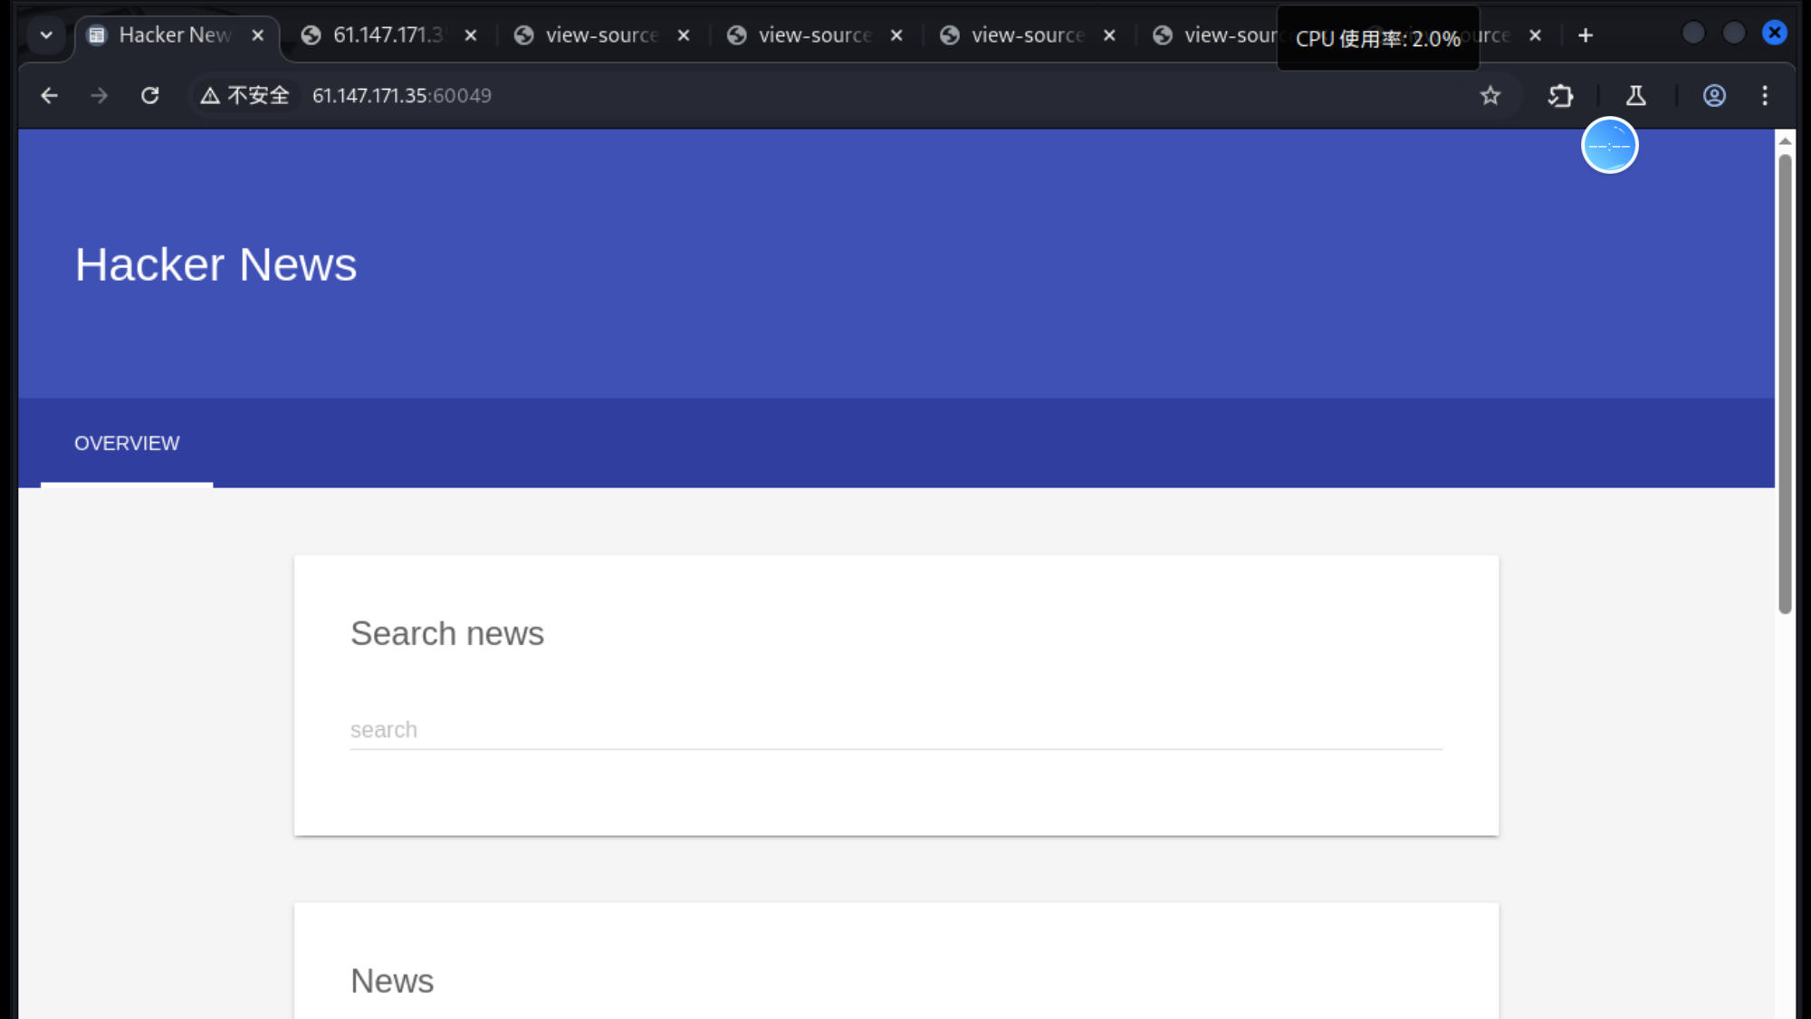Viewport: 1811px width, 1019px height.
Task: Expand the tab search dropdown chevron
Action: click(x=46, y=35)
